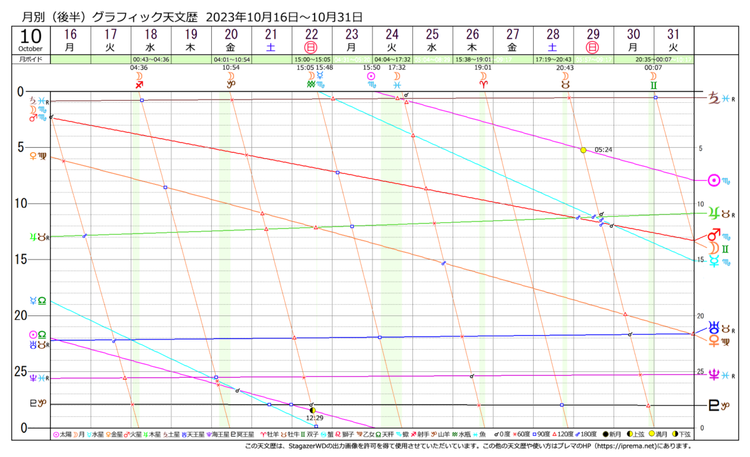The width and height of the screenshot is (750, 457).
Task: Click the red Mars symbol at right edge
Action: point(714,234)
